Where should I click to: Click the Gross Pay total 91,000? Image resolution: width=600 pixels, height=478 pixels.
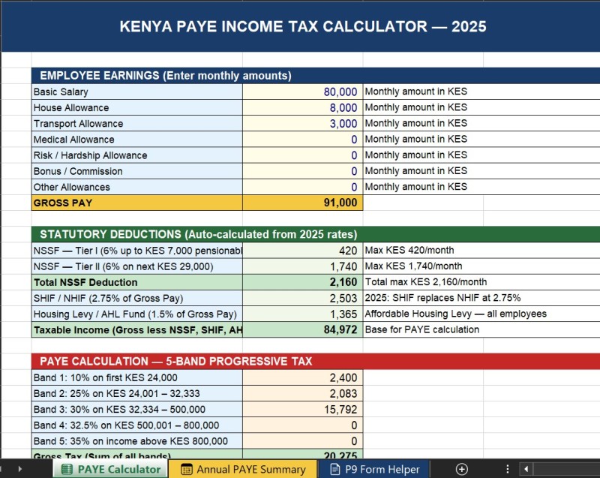coord(303,203)
